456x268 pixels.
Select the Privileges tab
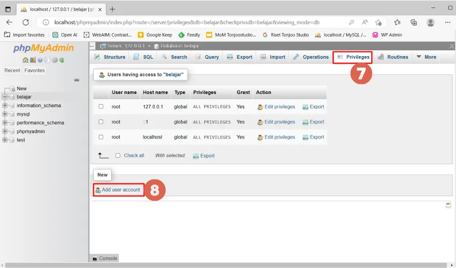click(x=353, y=57)
